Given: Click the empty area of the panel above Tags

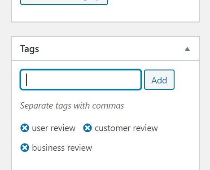Looking at the screenshot, I should [x=105, y=13].
